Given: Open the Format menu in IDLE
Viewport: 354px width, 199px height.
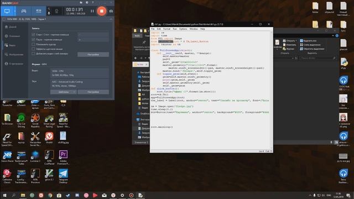Looking at the screenshot, I should pyautogui.click(x=166, y=29).
